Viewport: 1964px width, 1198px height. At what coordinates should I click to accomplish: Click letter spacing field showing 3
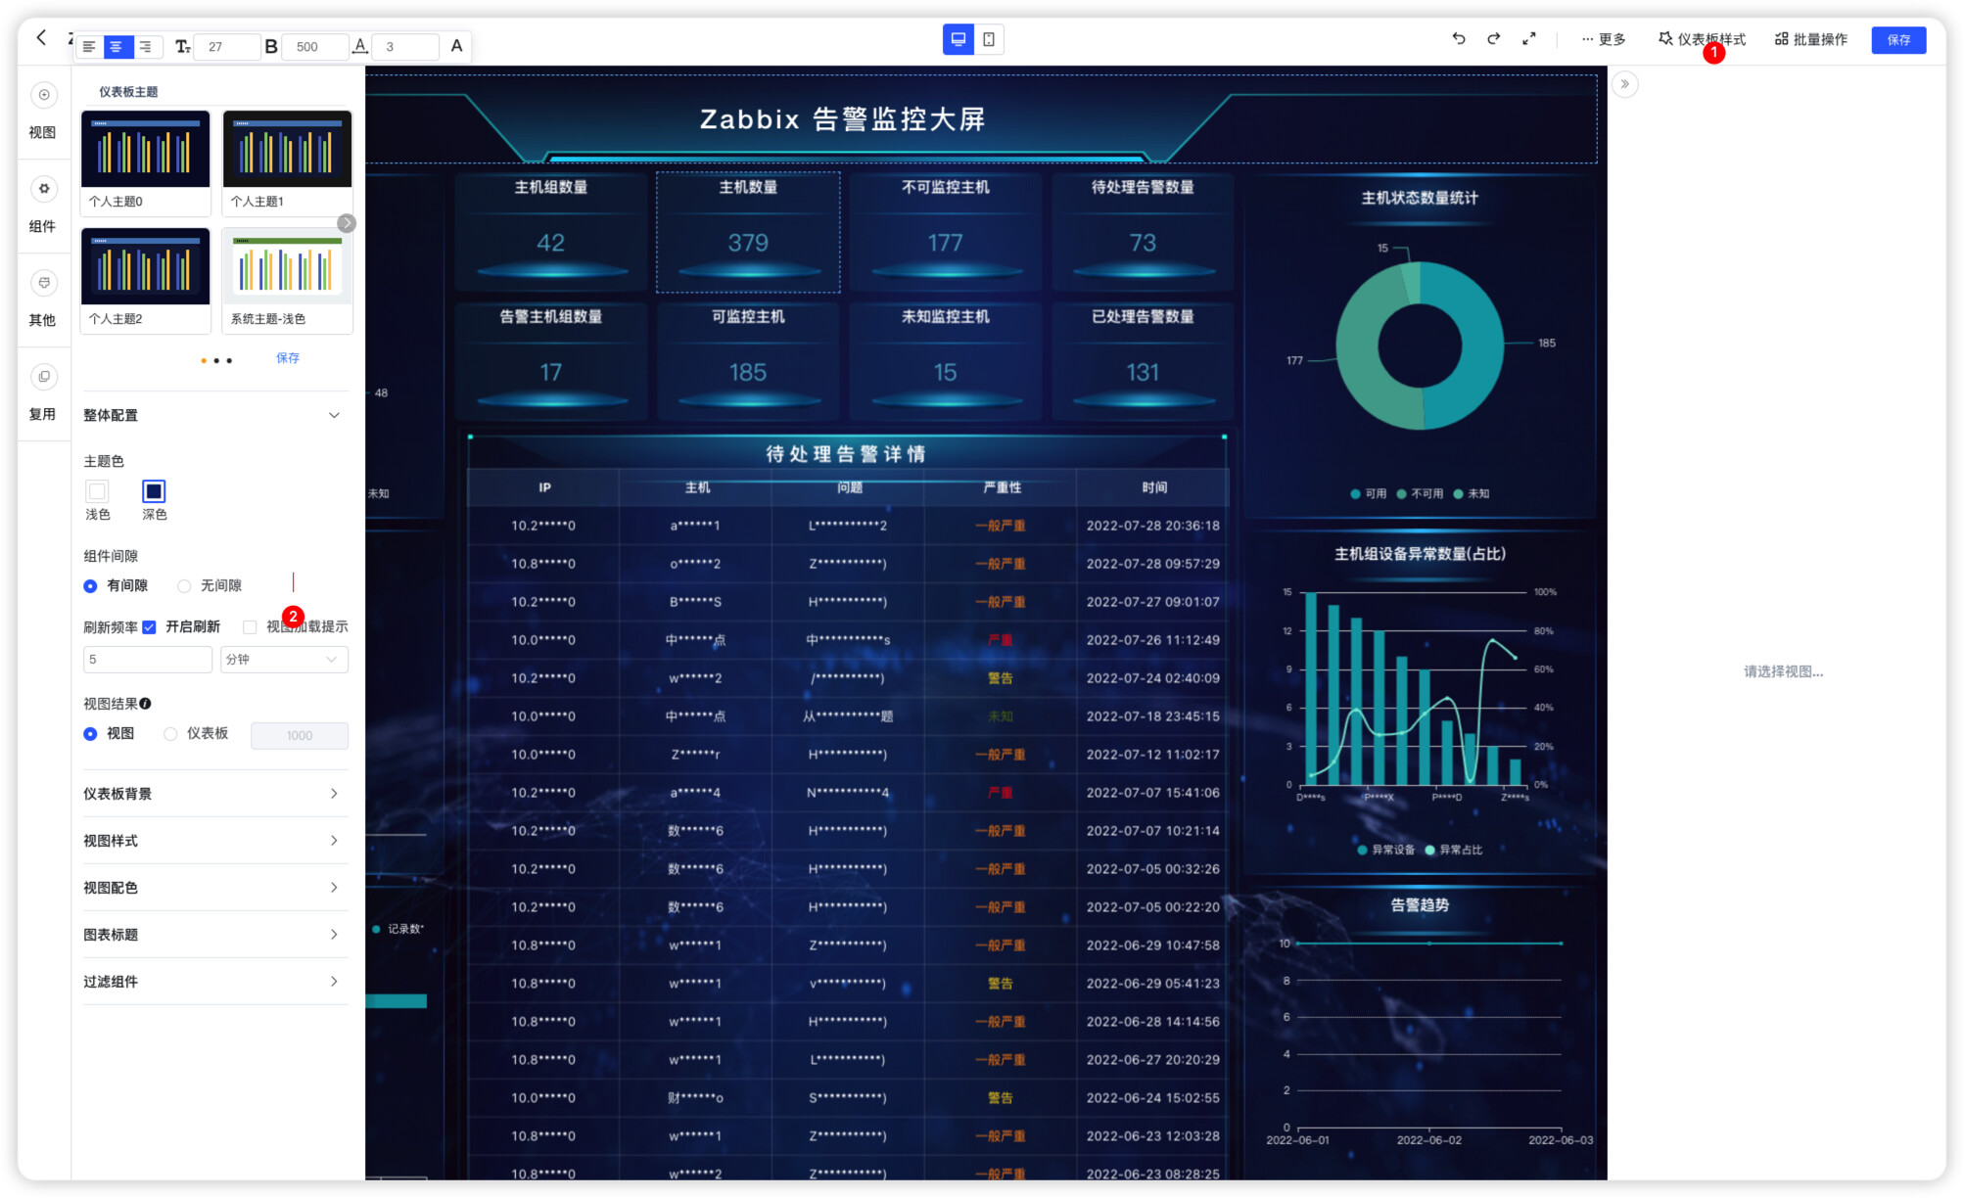[404, 46]
